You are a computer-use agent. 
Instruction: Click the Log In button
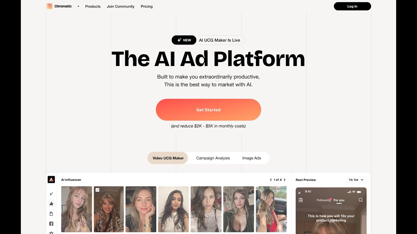click(352, 6)
